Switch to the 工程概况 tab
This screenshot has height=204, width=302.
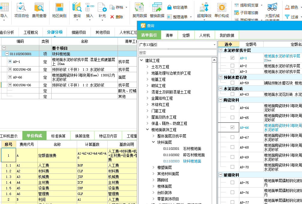click(31, 32)
